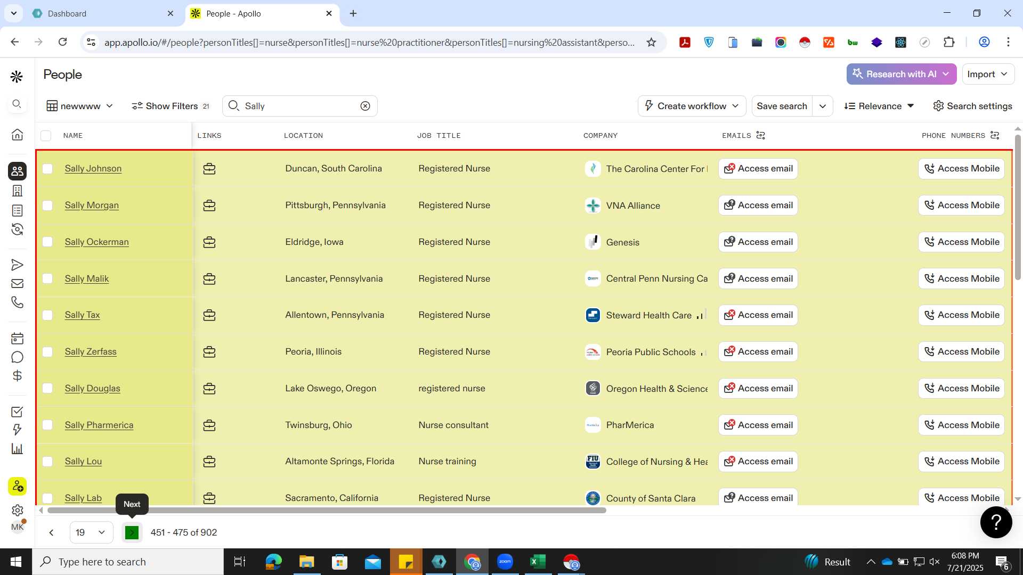Check the Sally Johnson row checkbox

point(47,169)
